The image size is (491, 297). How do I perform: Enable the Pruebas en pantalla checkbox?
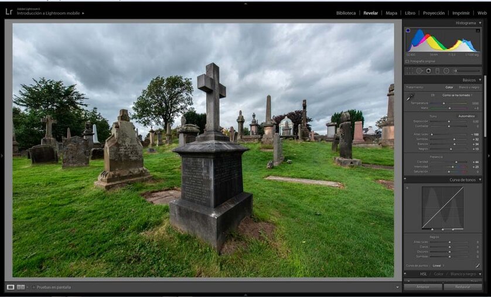tap(34, 287)
